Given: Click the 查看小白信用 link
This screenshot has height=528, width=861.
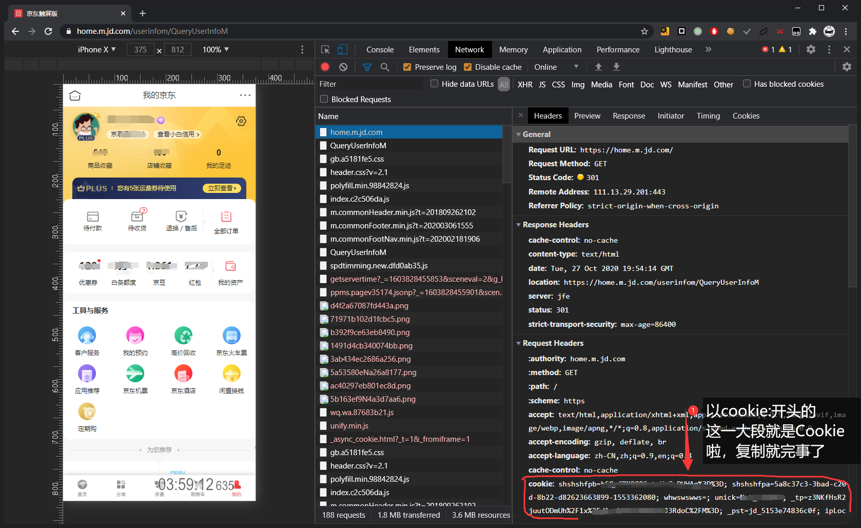Looking at the screenshot, I should (178, 134).
